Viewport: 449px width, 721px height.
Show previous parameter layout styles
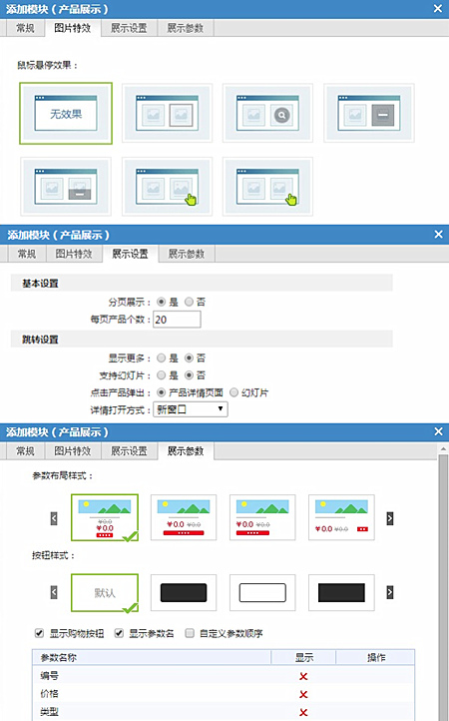[x=54, y=518]
